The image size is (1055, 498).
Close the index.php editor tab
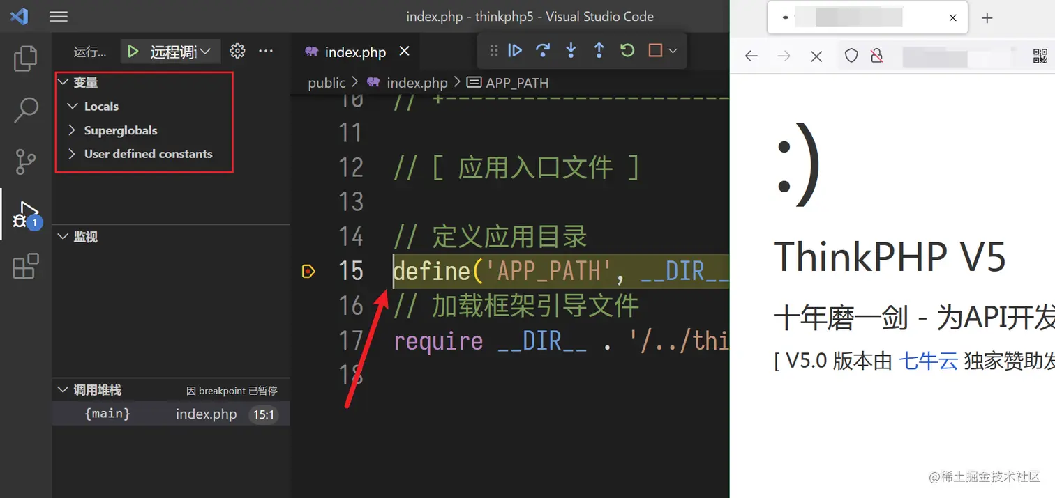404,52
